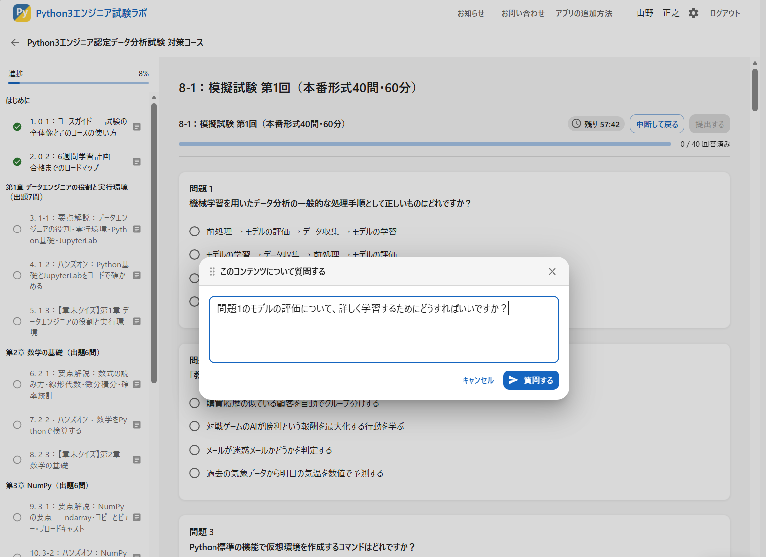This screenshot has width=766, height=557.
Task: Click the status circle for lesson 2-1
Action: (x=17, y=384)
